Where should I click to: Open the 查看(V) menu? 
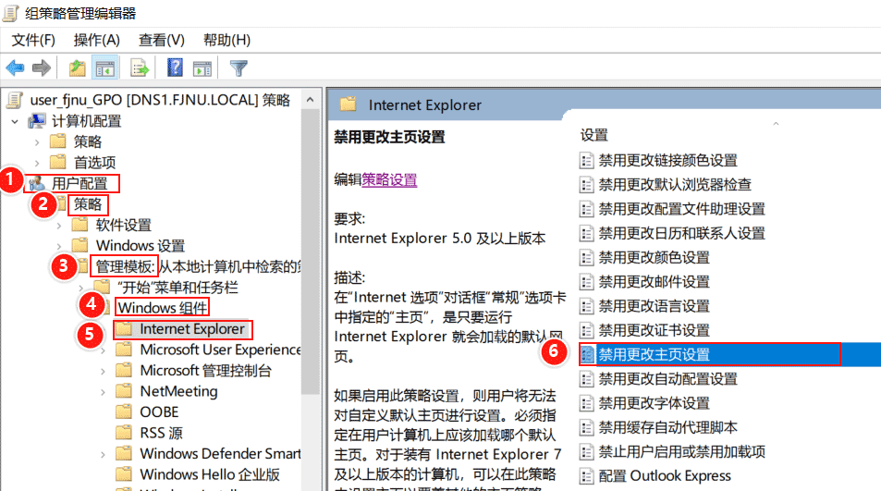coord(161,40)
